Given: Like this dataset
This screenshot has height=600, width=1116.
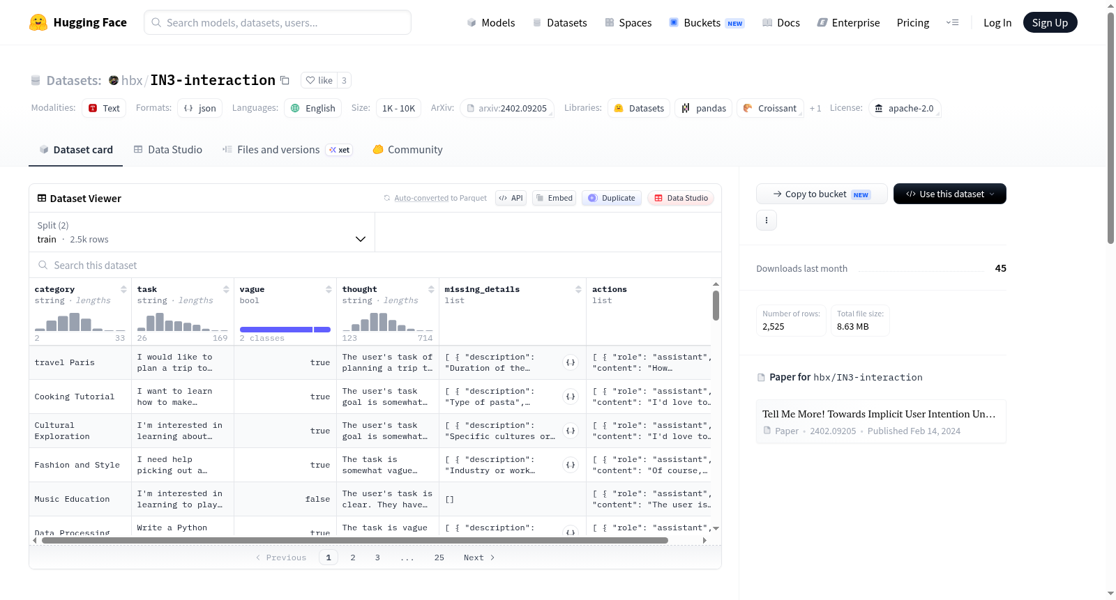Looking at the screenshot, I should coord(319,80).
